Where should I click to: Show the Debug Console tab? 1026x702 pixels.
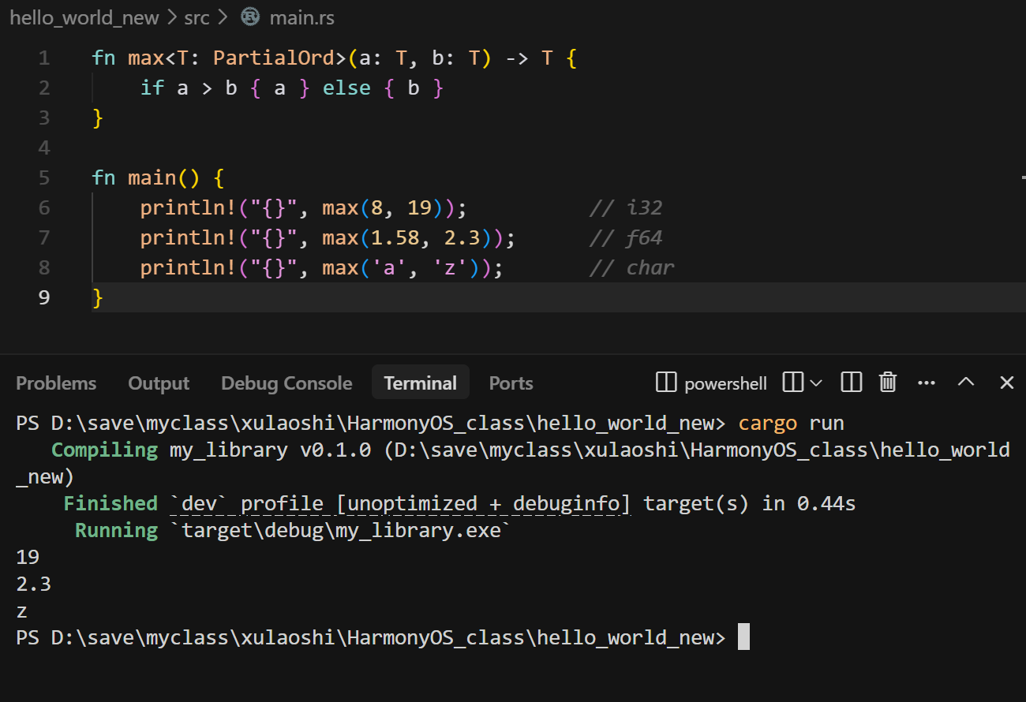[x=286, y=383]
